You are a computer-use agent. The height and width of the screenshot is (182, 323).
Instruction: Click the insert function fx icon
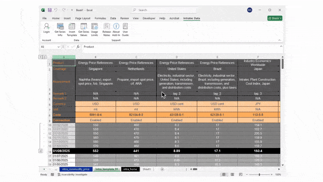tap(78, 47)
